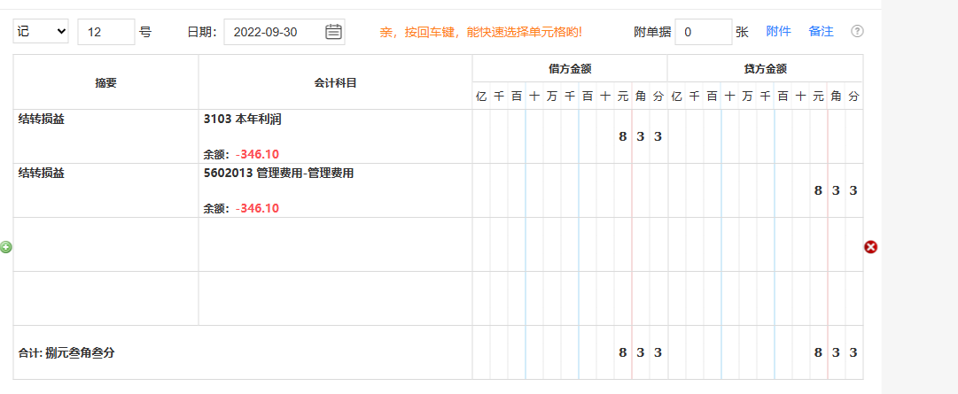Click the red delete row icon
The width and height of the screenshot is (958, 394).
[870, 247]
